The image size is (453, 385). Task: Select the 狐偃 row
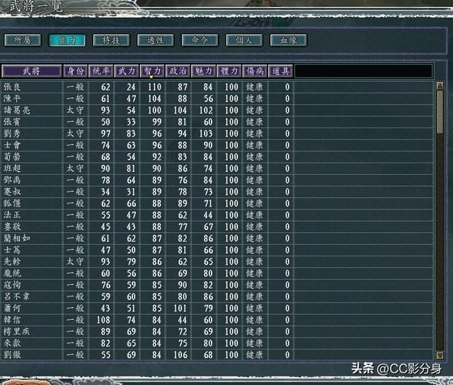tap(217, 203)
